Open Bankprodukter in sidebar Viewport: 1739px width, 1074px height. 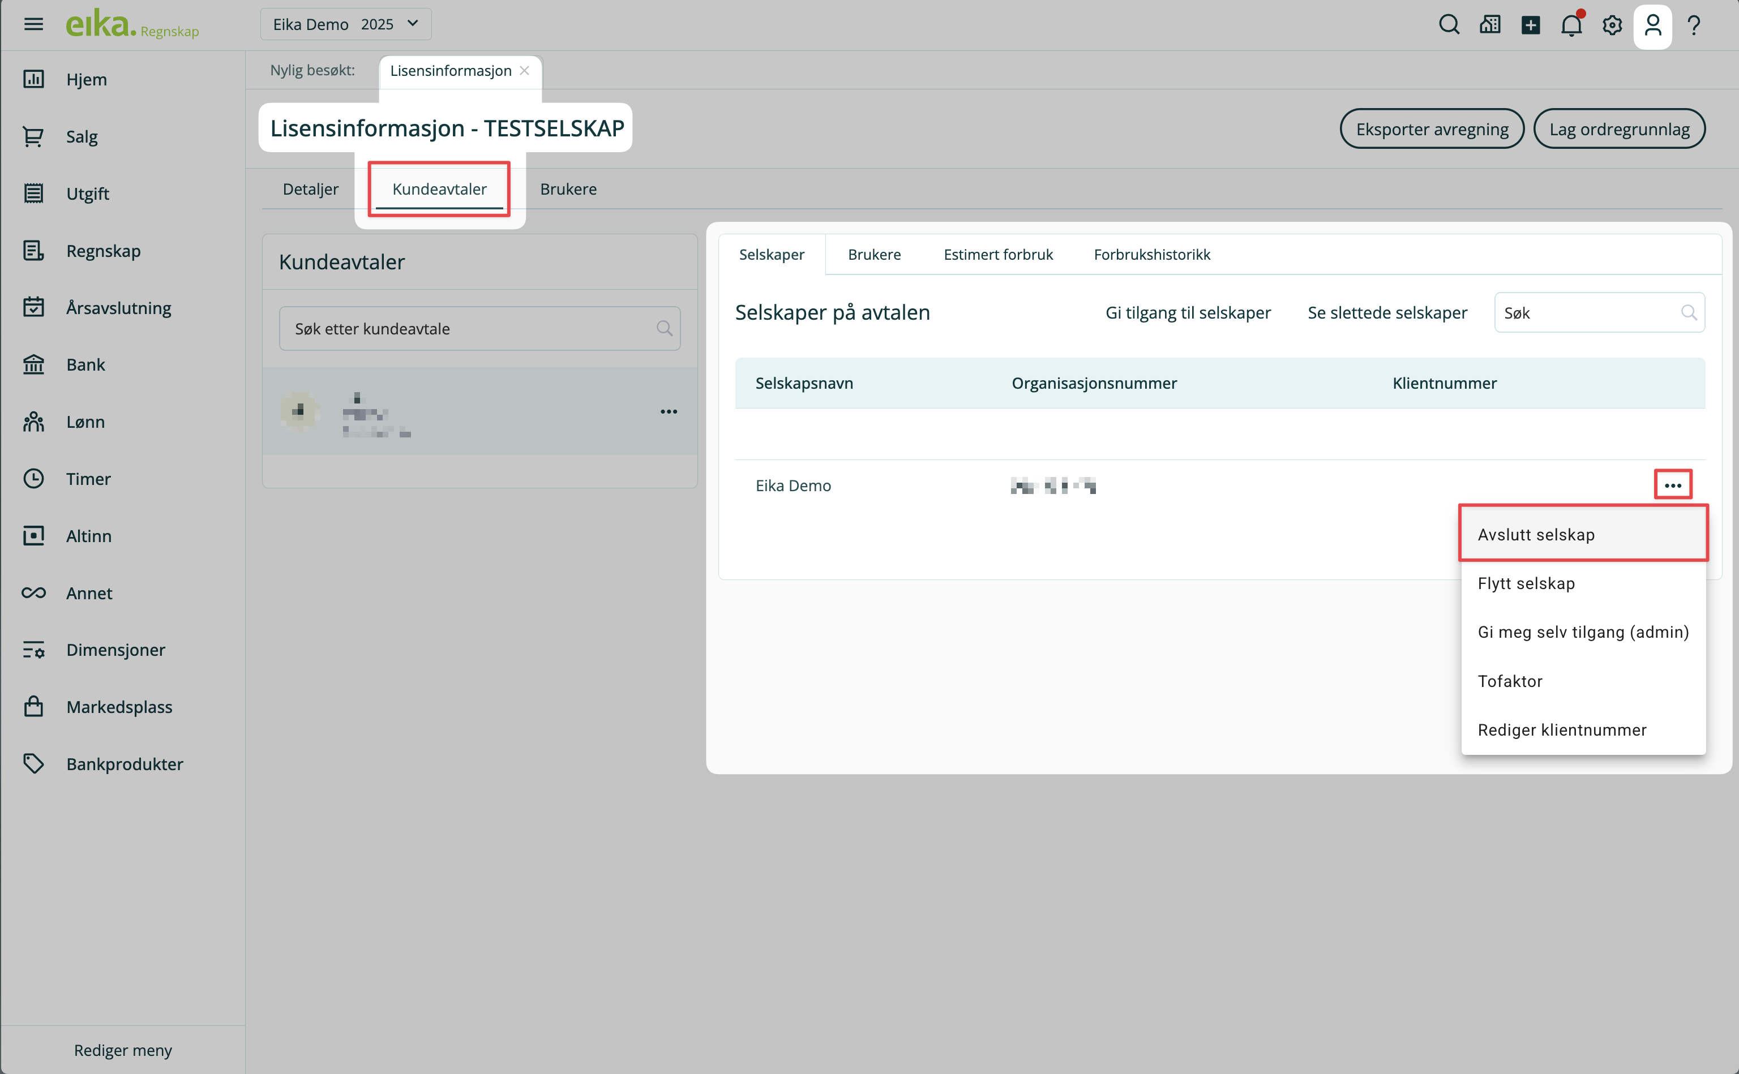[125, 763]
